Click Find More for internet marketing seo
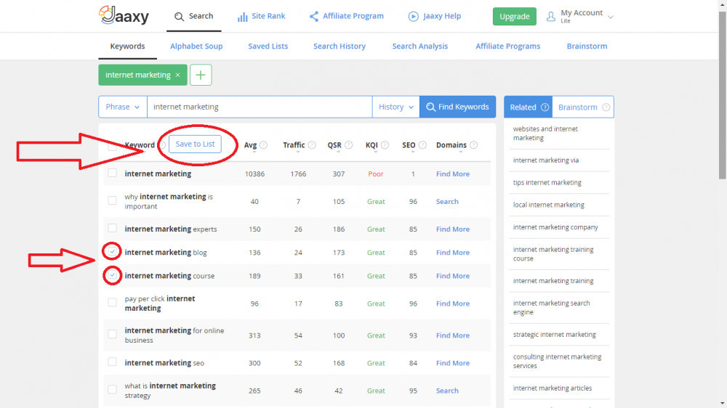Screen dimensions: 727x408 click(452, 363)
